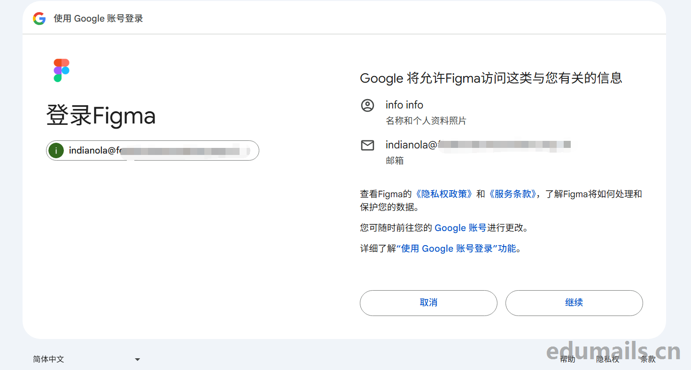The height and width of the screenshot is (370, 691).
Task: Click the Google logo in header
Action: point(39,19)
